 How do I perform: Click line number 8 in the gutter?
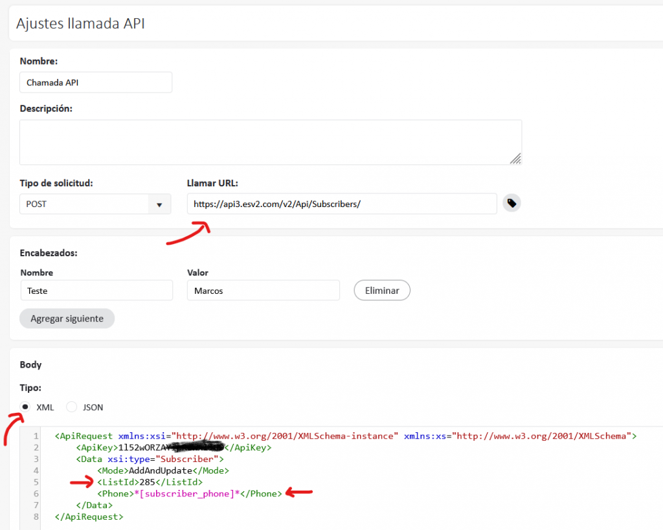point(36,517)
